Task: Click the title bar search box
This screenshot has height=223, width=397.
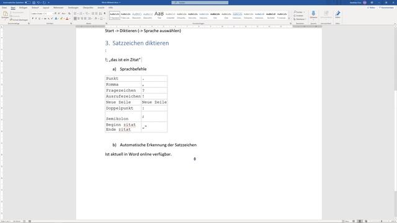Action: (200, 2)
